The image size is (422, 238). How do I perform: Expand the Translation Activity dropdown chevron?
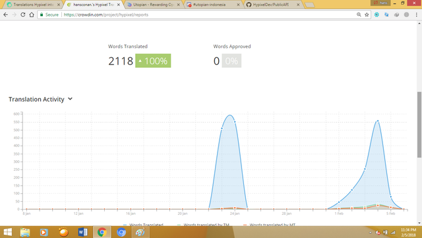point(71,99)
